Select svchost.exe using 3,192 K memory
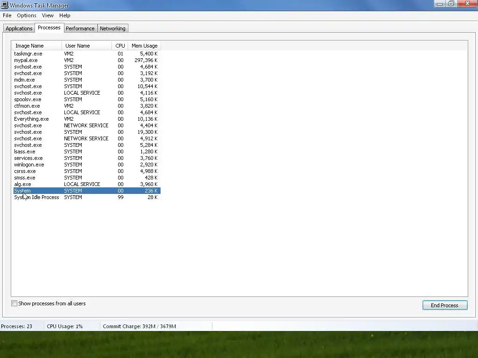 coord(86,73)
